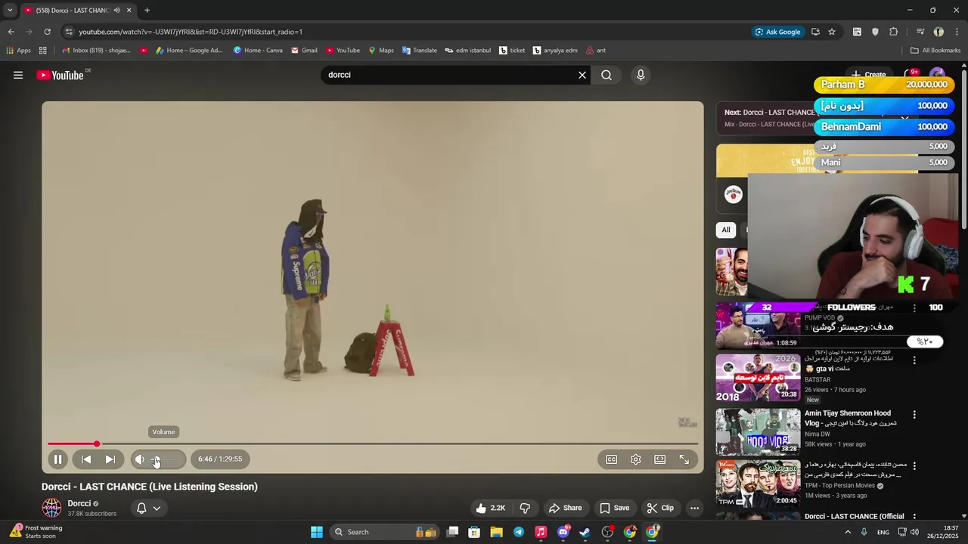Clear the search query with the X

582,75
